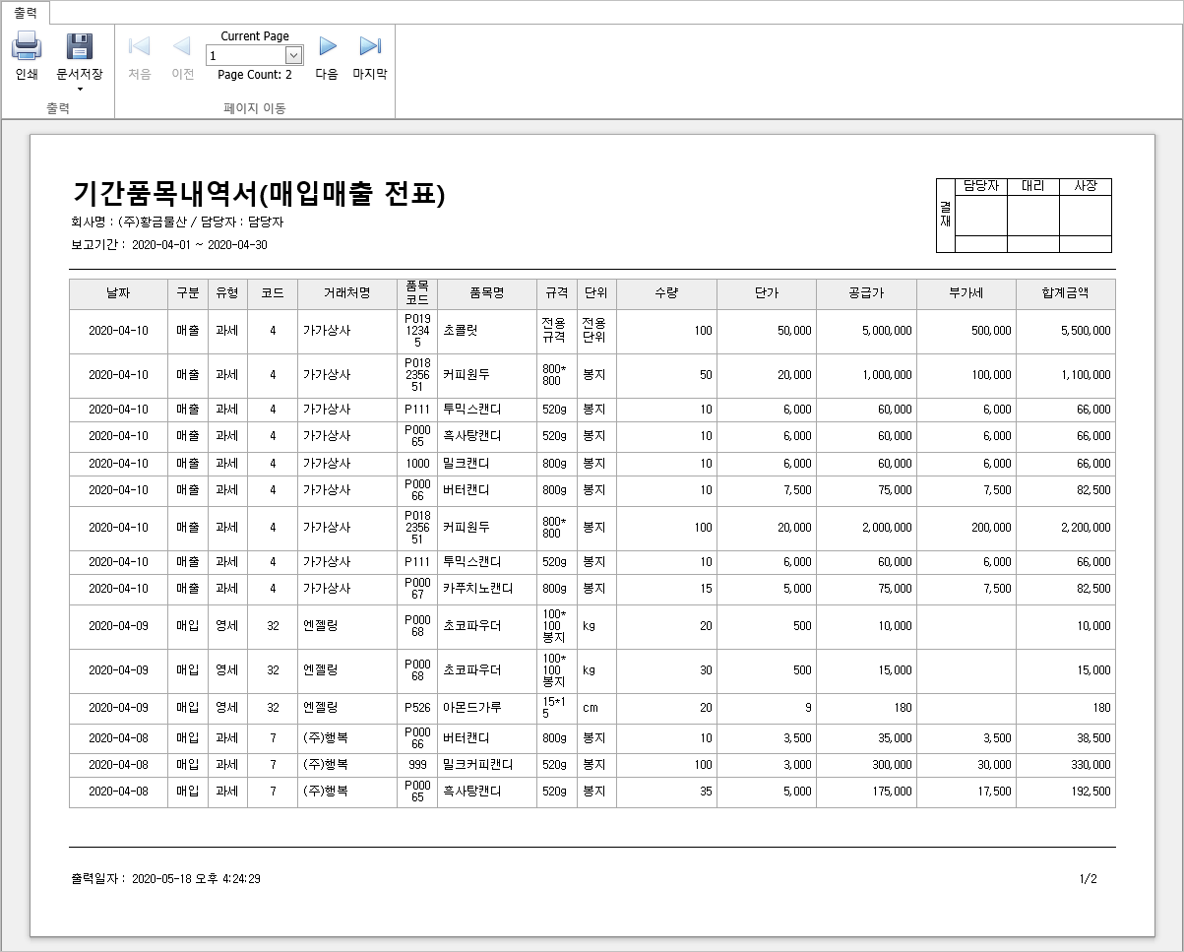Click the 인쇄 print icon
The height and width of the screenshot is (952, 1184).
click(27, 46)
